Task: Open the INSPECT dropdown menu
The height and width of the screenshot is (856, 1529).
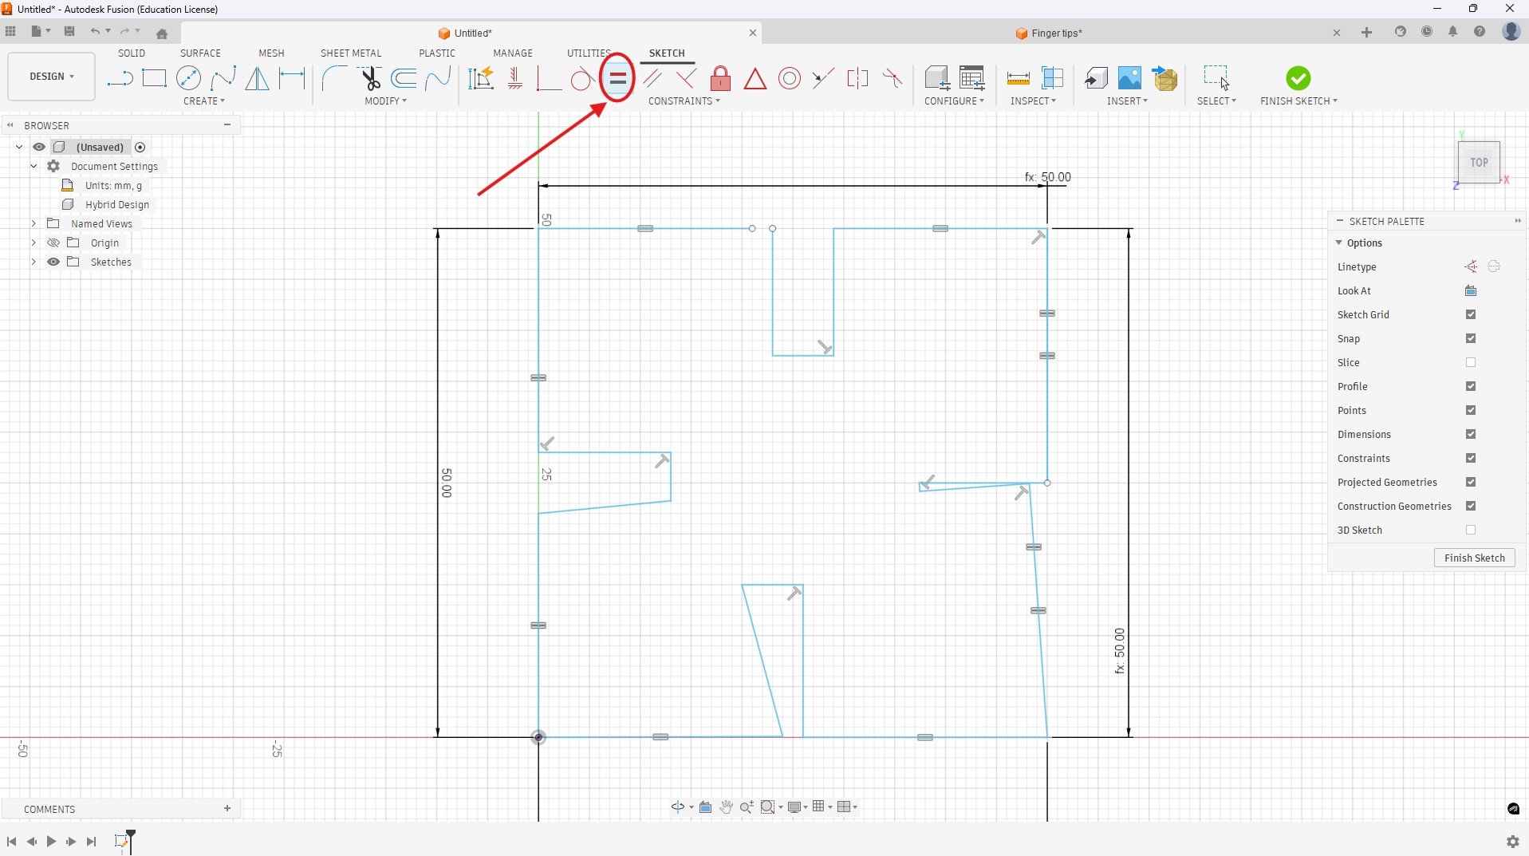Action: pyautogui.click(x=1034, y=101)
